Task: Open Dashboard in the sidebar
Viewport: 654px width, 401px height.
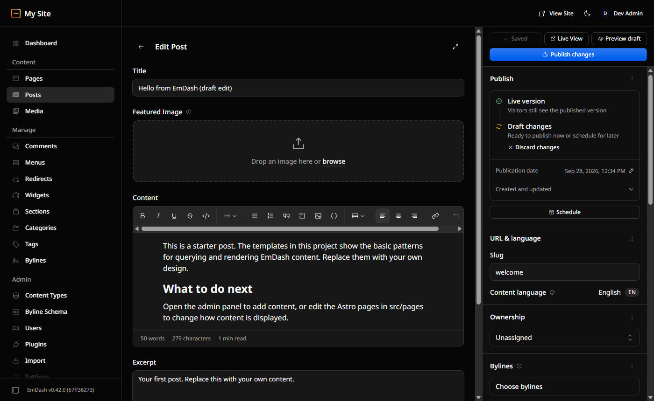Action: point(60,43)
